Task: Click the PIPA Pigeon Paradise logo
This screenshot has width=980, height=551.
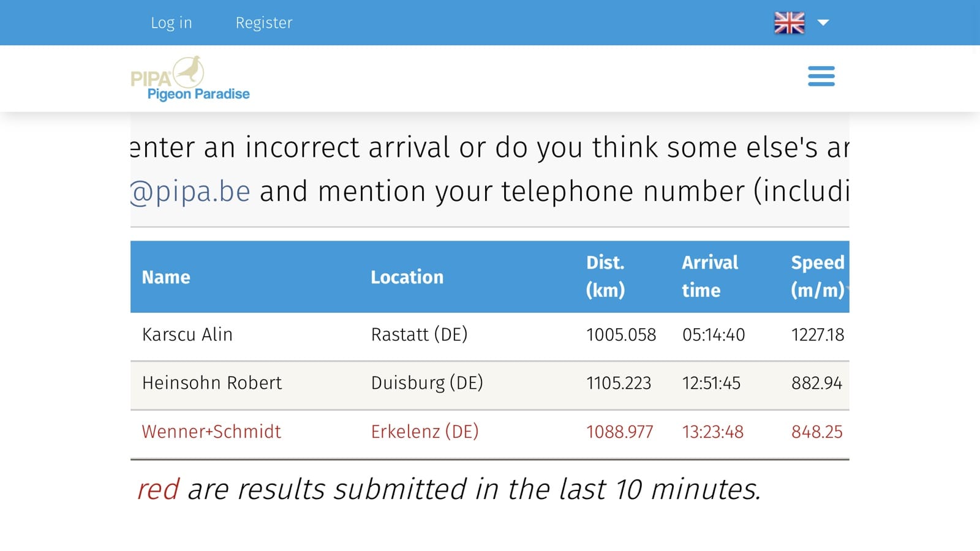Action: pos(190,78)
